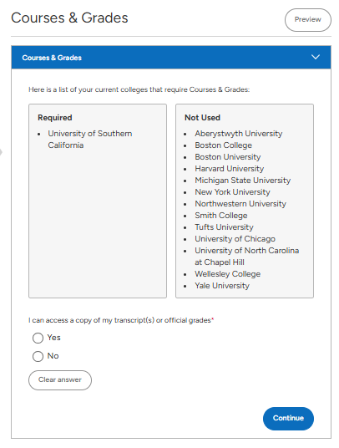The image size is (339, 448).
Task: Click Wellesley College list entry
Action: tap(228, 274)
